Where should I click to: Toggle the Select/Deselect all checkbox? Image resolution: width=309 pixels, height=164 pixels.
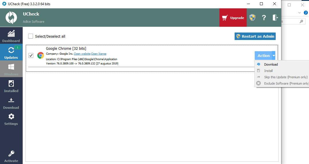click(x=30, y=36)
